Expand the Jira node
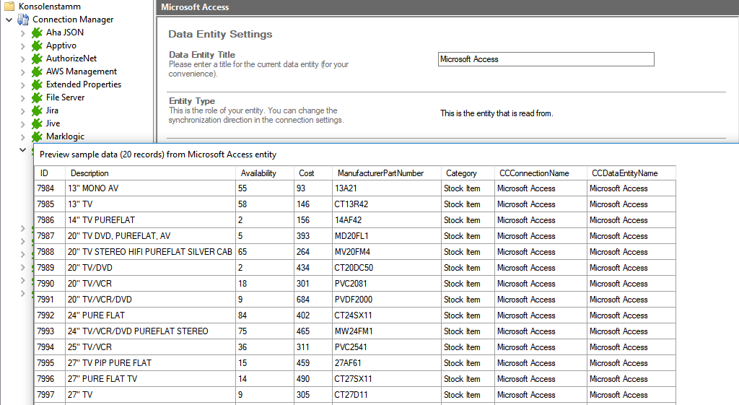739x405 pixels. (22, 110)
